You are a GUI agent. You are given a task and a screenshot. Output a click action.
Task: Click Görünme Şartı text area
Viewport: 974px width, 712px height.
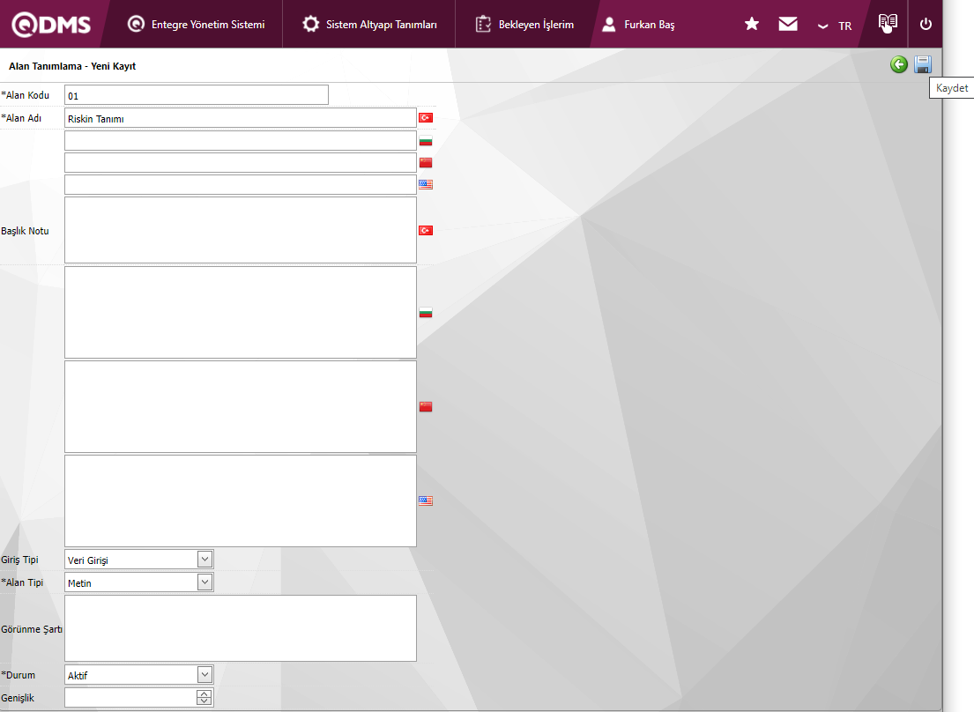(x=241, y=628)
